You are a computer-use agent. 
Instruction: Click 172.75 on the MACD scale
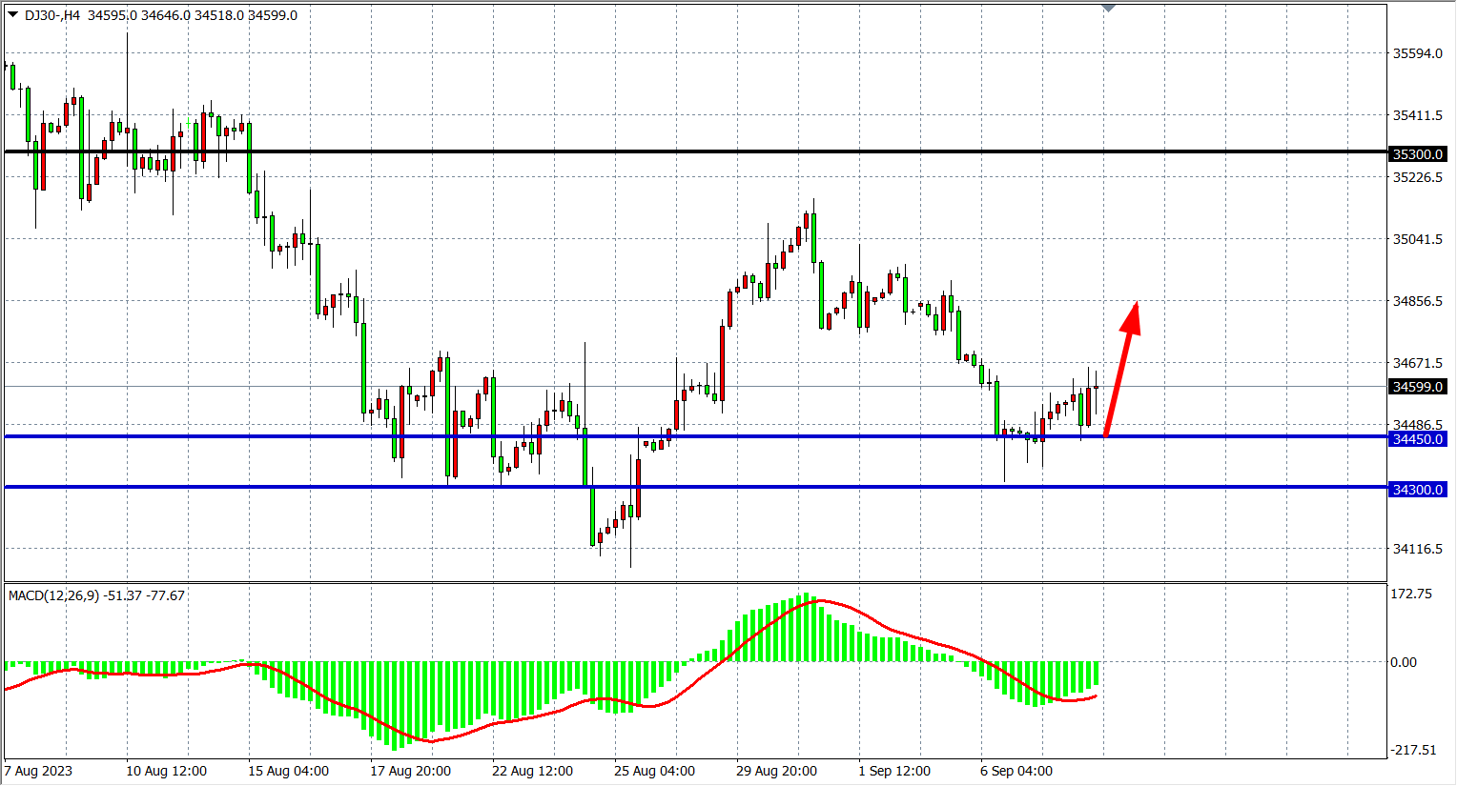1411,594
